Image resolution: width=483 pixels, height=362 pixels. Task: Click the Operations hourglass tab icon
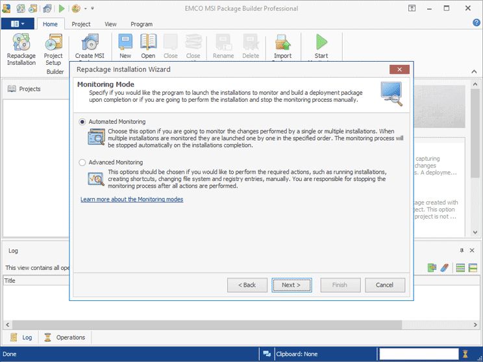point(47,337)
